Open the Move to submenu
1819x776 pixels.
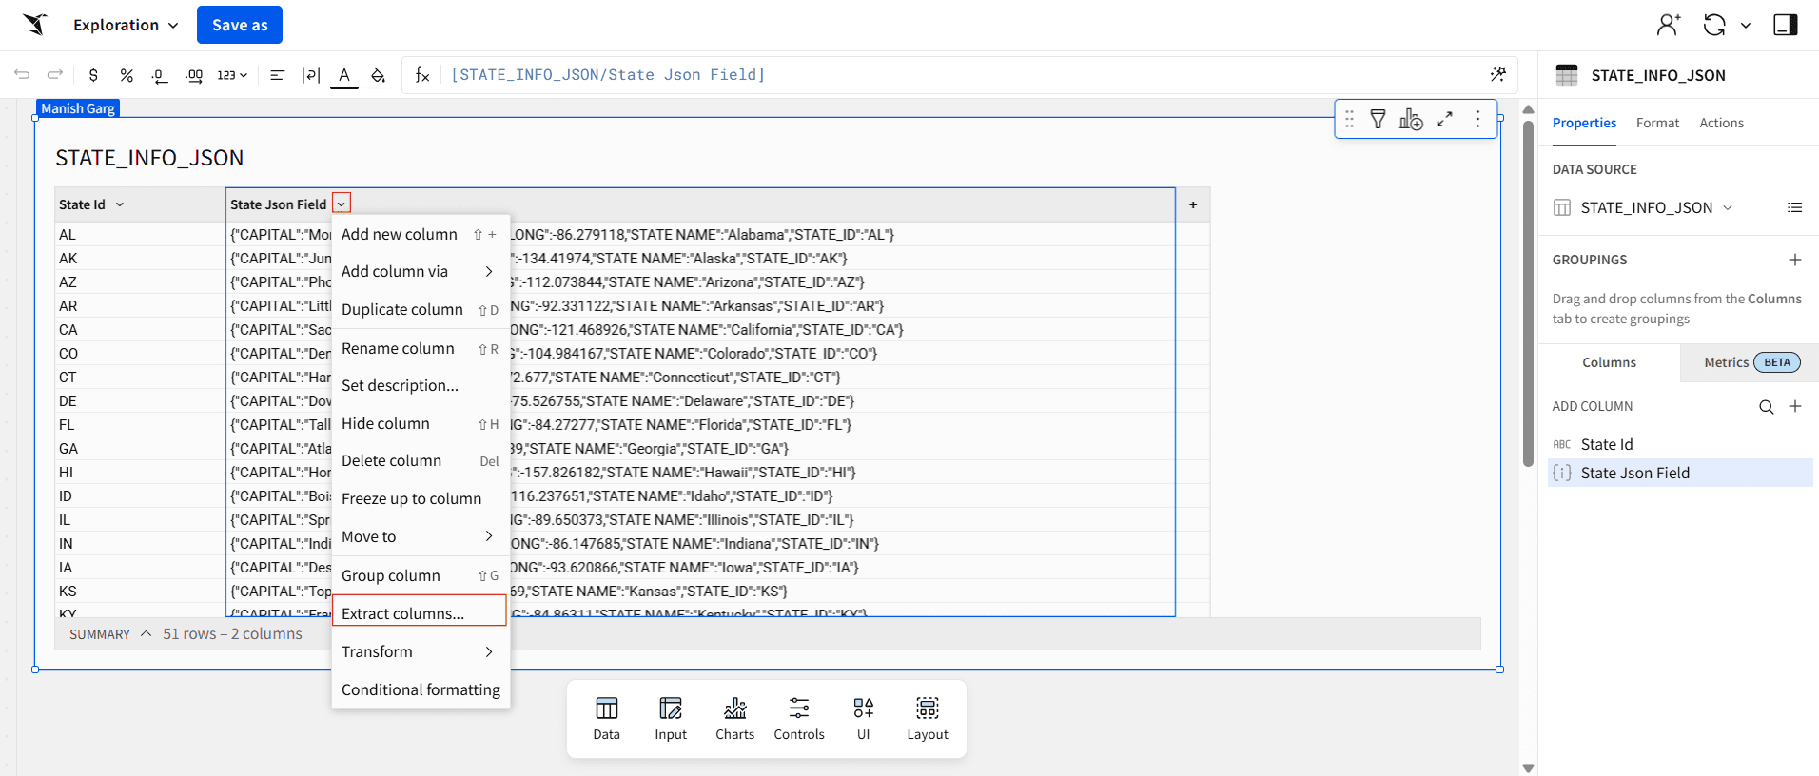[421, 537]
